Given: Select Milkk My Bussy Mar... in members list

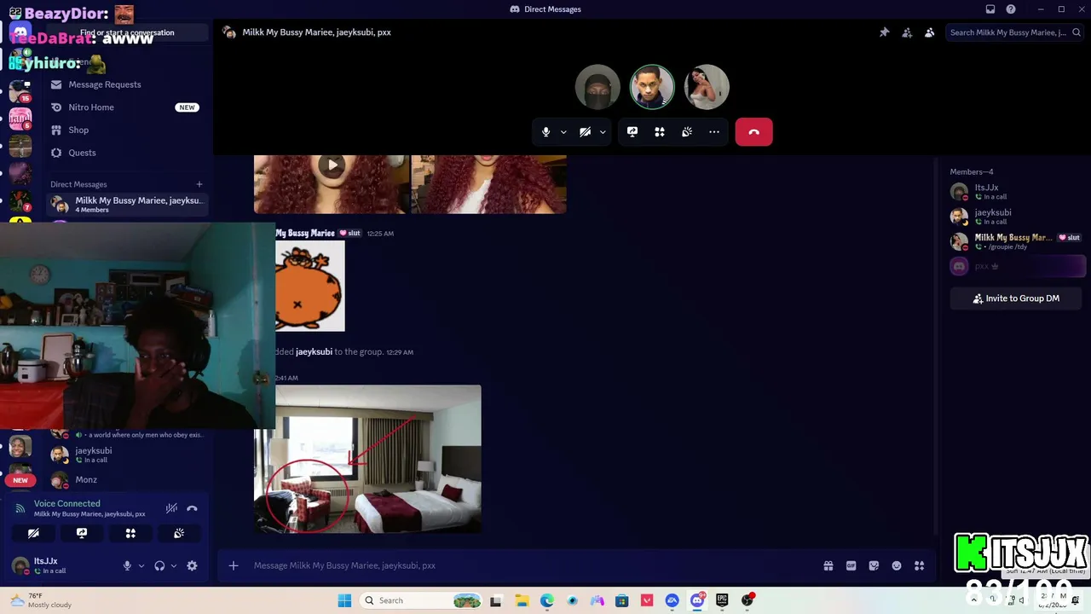Looking at the screenshot, I should coord(1016,241).
